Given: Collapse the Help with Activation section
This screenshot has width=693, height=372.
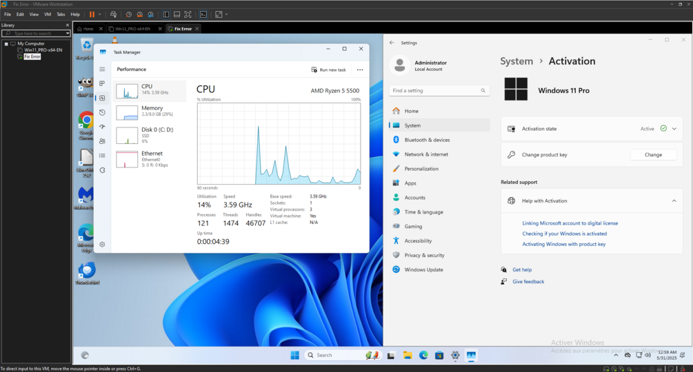Looking at the screenshot, I should pos(674,200).
